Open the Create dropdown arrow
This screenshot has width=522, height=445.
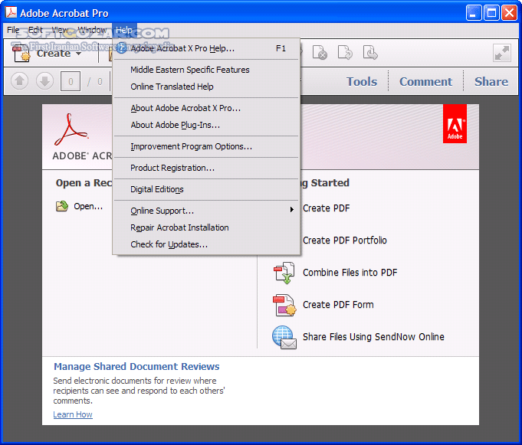[78, 54]
